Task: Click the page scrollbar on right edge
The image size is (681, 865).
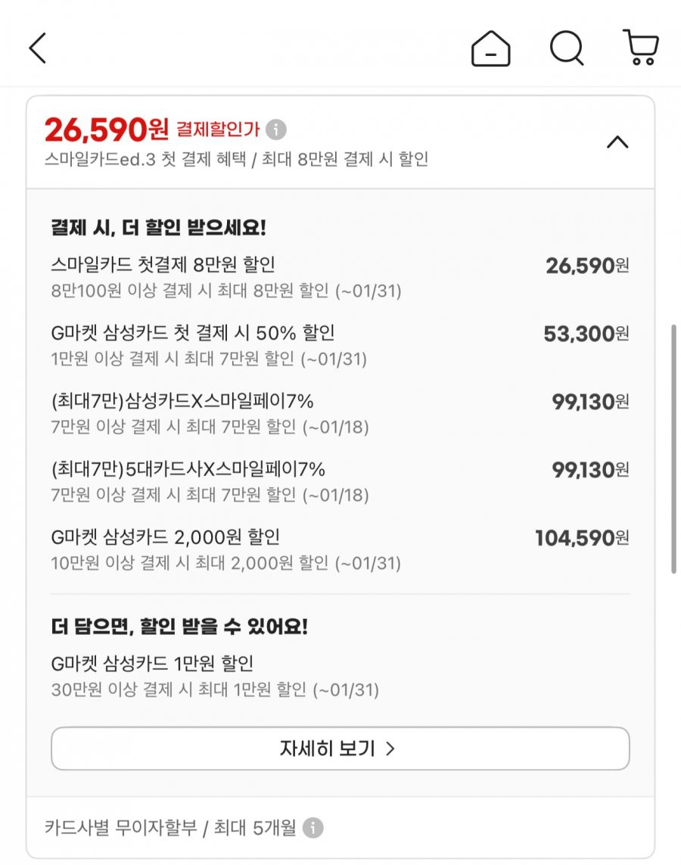Action: (673, 449)
